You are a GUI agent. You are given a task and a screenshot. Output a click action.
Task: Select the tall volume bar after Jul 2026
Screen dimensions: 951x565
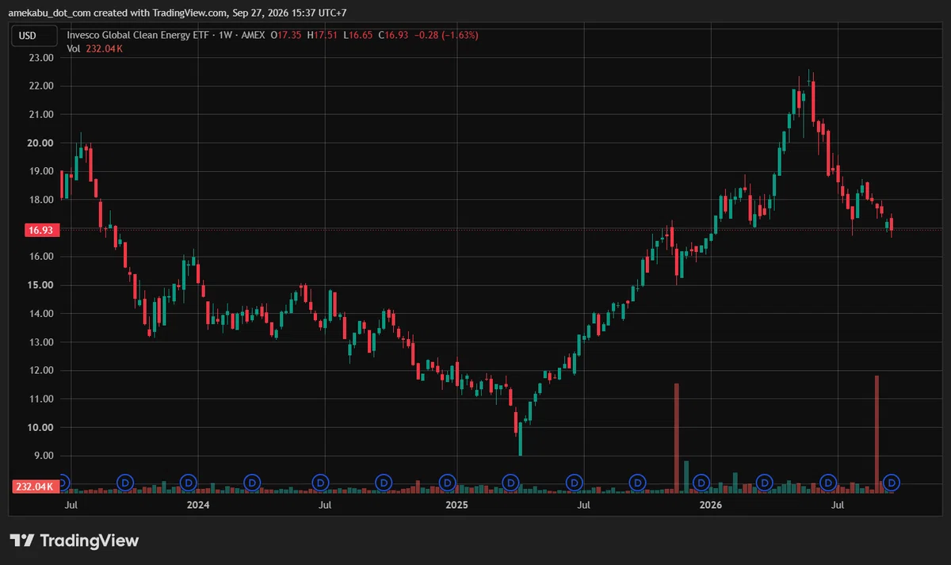[x=877, y=434]
